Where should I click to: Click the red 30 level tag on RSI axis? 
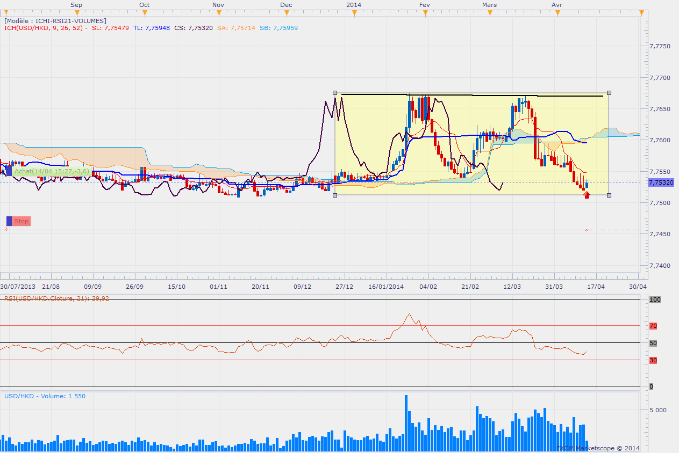(653, 360)
